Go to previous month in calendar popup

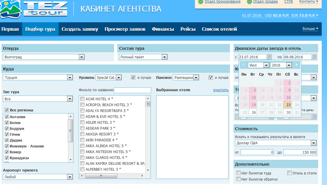pyautogui.click(x=243, y=65)
